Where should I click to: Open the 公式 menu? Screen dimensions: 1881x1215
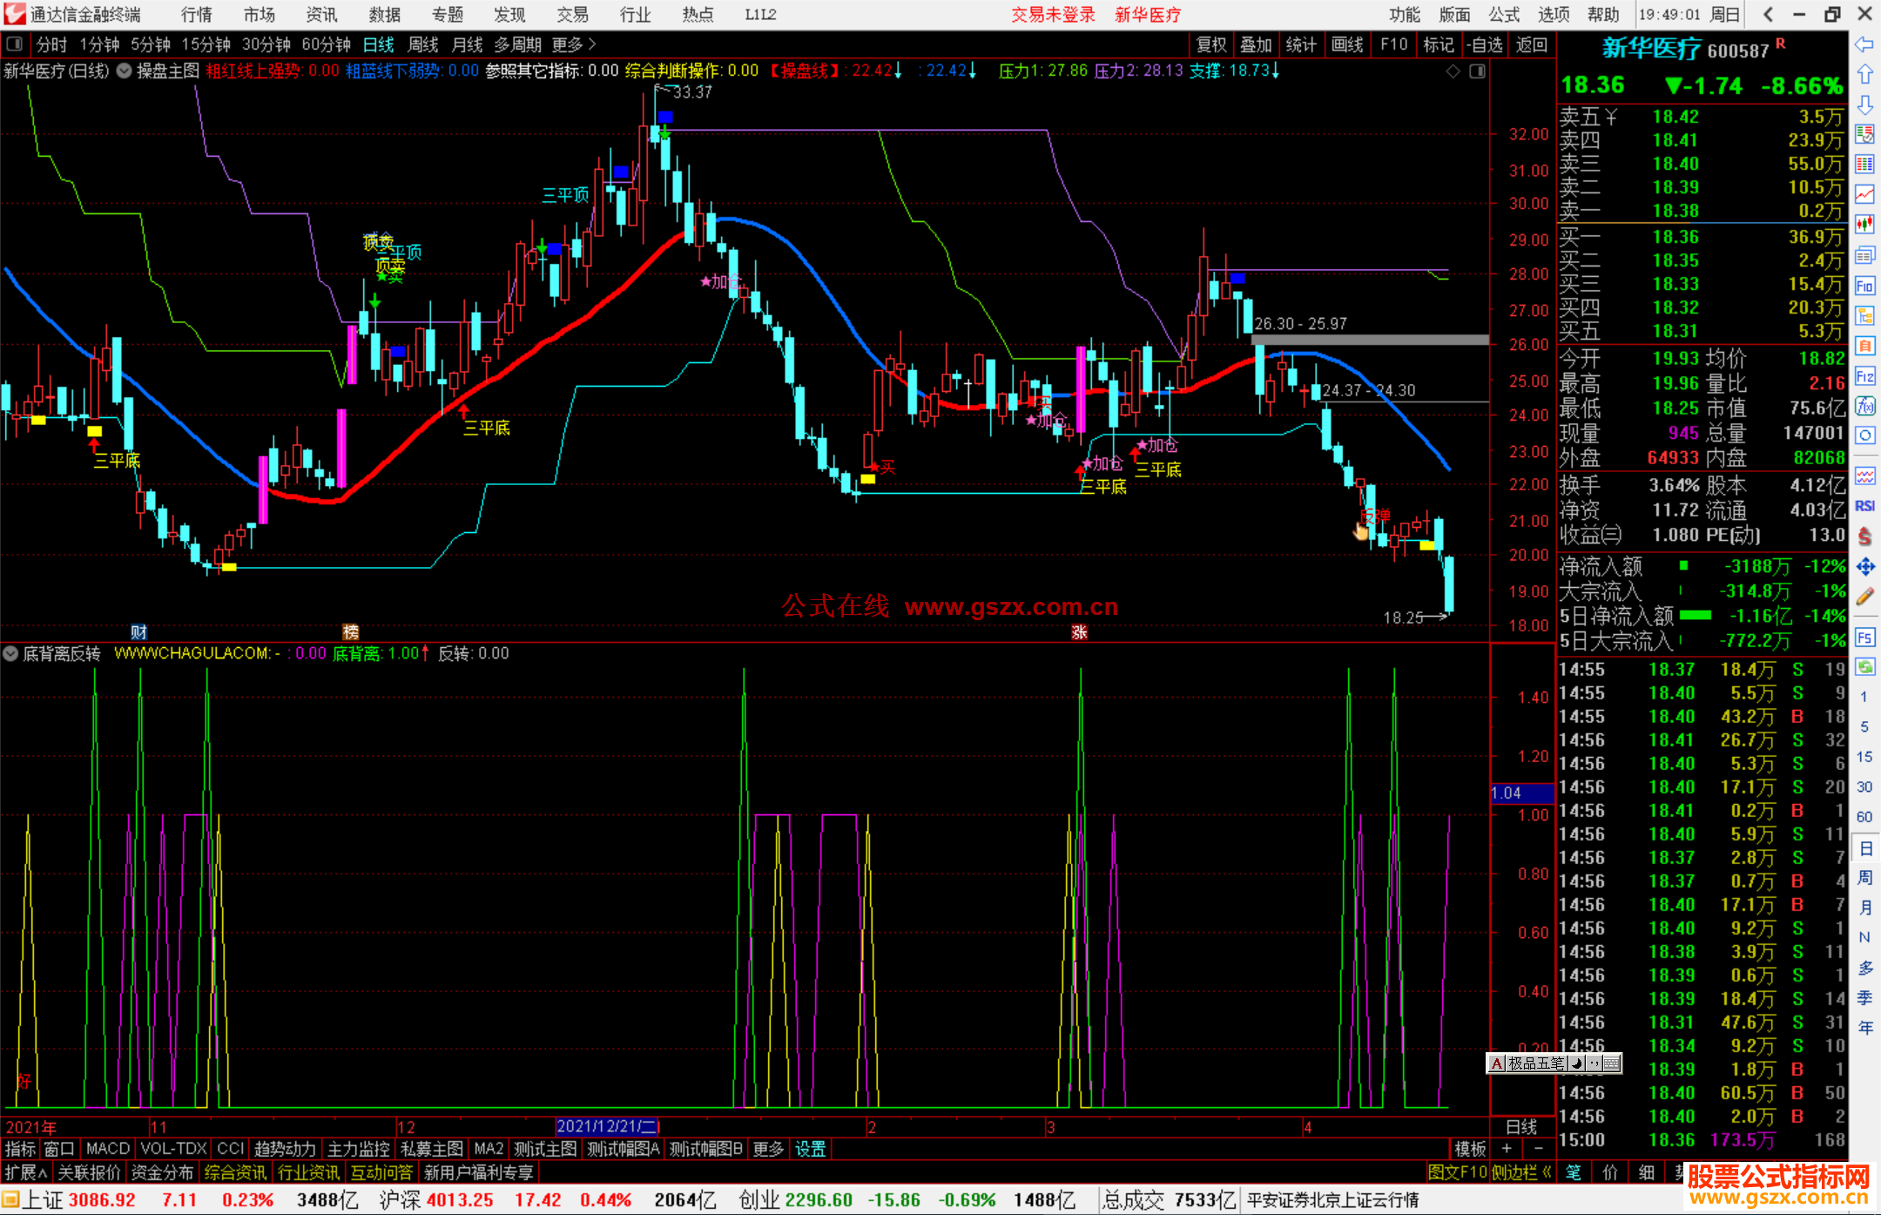[x=1504, y=15]
